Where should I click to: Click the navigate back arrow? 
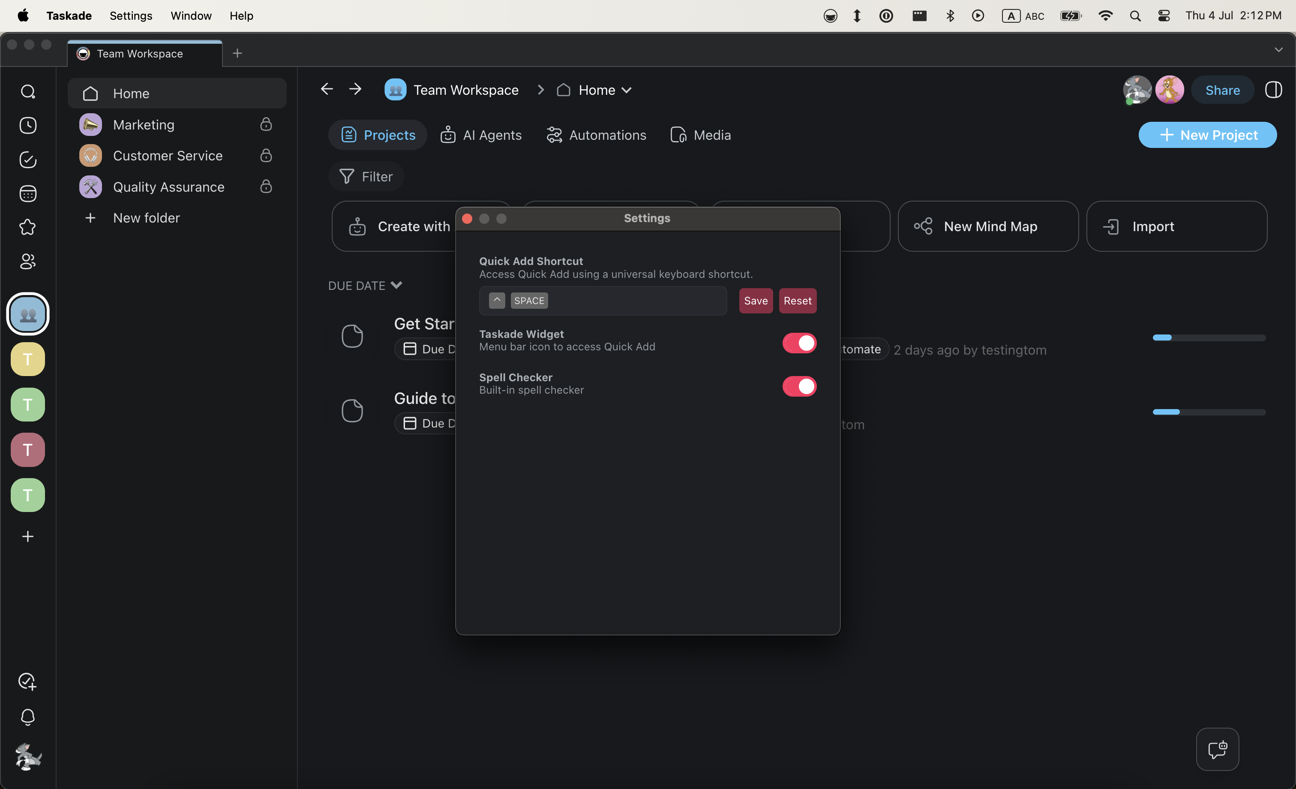click(x=327, y=90)
